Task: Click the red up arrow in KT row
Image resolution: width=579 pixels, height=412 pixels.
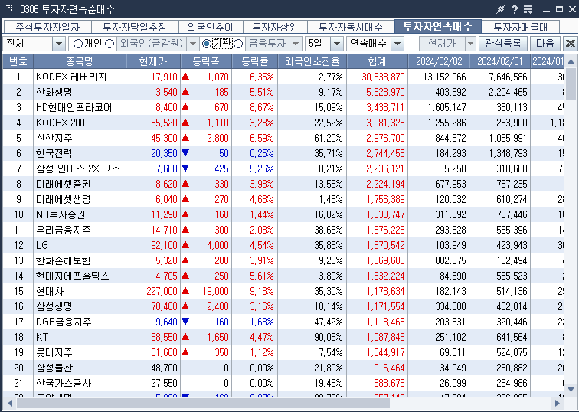Action: coord(185,337)
